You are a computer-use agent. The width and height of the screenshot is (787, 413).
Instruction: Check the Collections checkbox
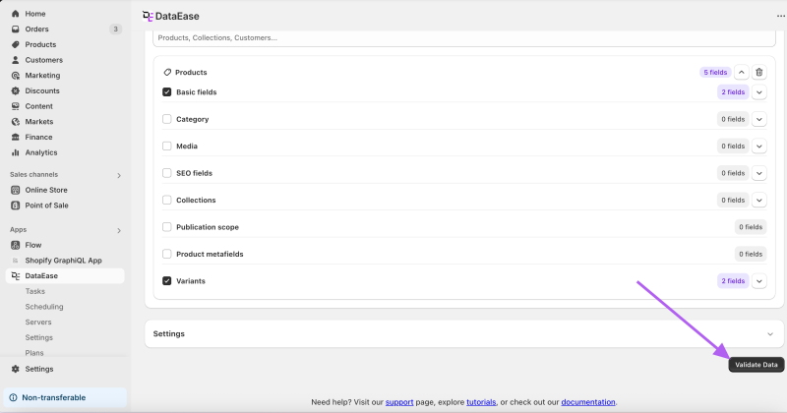point(166,201)
